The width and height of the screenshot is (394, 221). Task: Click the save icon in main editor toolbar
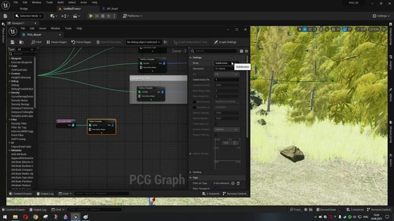[x=6, y=16]
